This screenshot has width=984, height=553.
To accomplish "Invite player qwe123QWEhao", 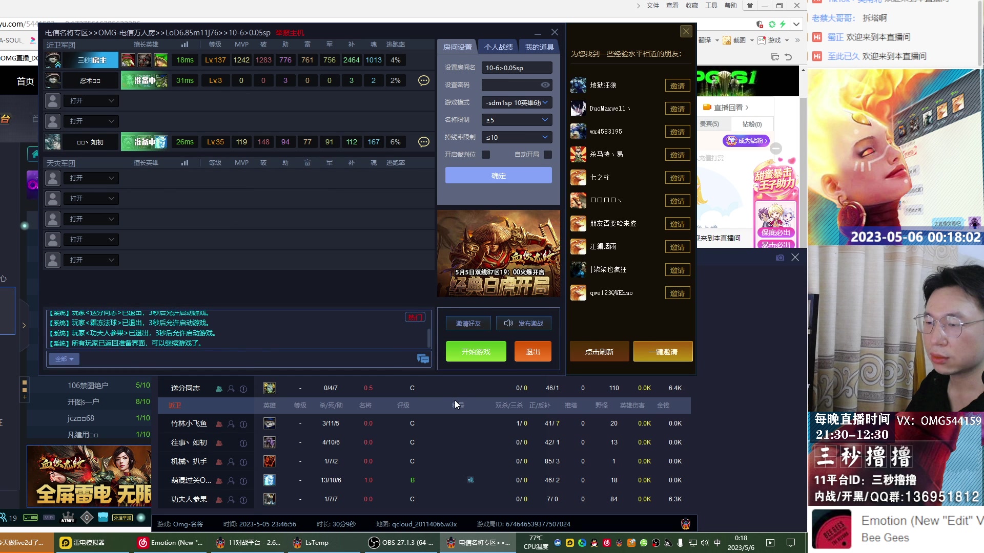I will pos(678,293).
